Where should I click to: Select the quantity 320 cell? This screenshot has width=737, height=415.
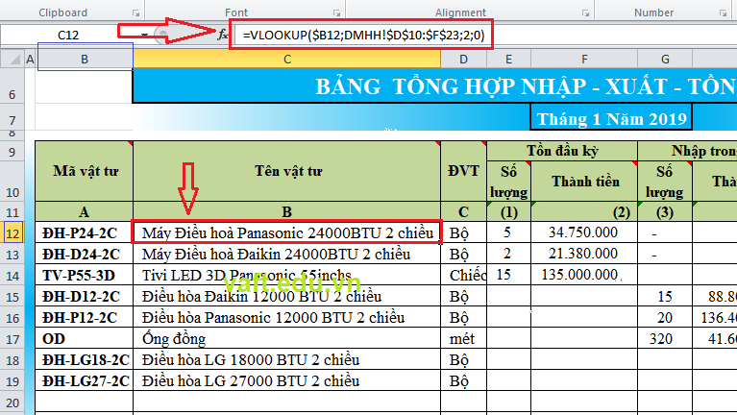click(665, 339)
